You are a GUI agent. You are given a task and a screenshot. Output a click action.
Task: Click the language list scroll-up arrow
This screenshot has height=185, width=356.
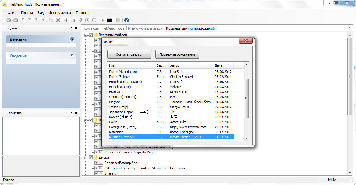click(x=246, y=64)
